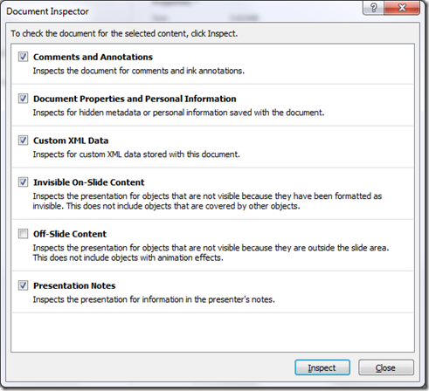Enable the Off-Slide Content checkbox
Screen dimensions: 429x391
coord(23,234)
